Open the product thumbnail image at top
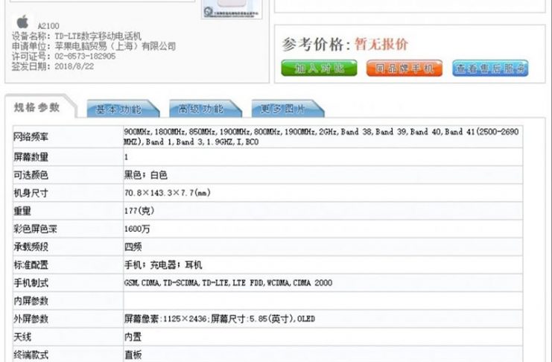Screen dimensions: 552x362 [x=231, y=9]
